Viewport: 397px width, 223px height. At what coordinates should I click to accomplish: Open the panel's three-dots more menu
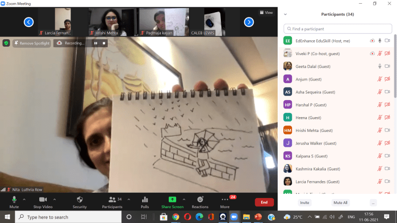373,202
